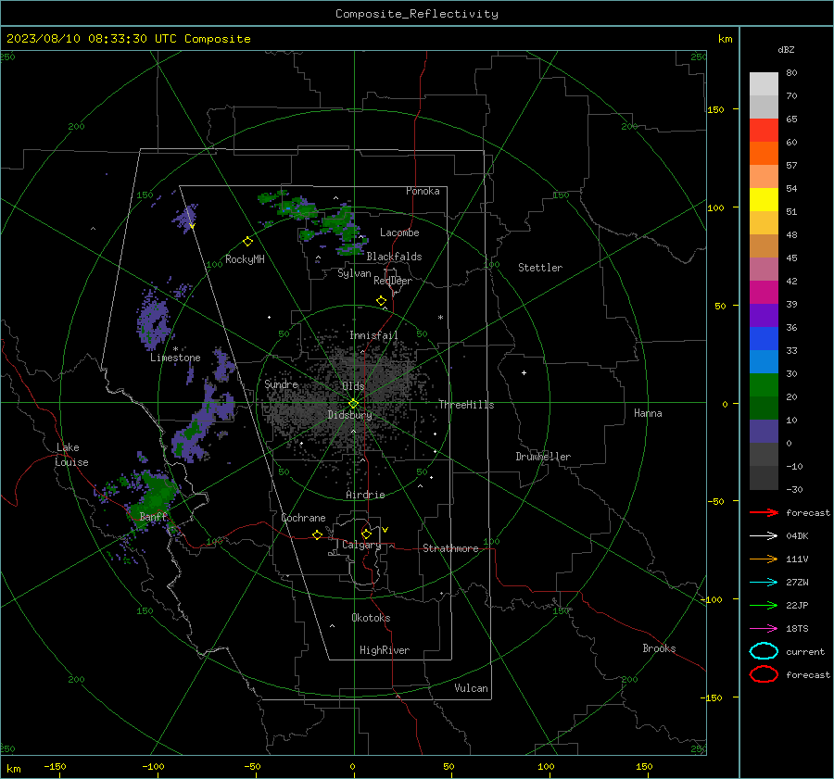The image size is (834, 779).
Task: Click the yellow radar-center diamond above Didsbury
Action: 353,403
